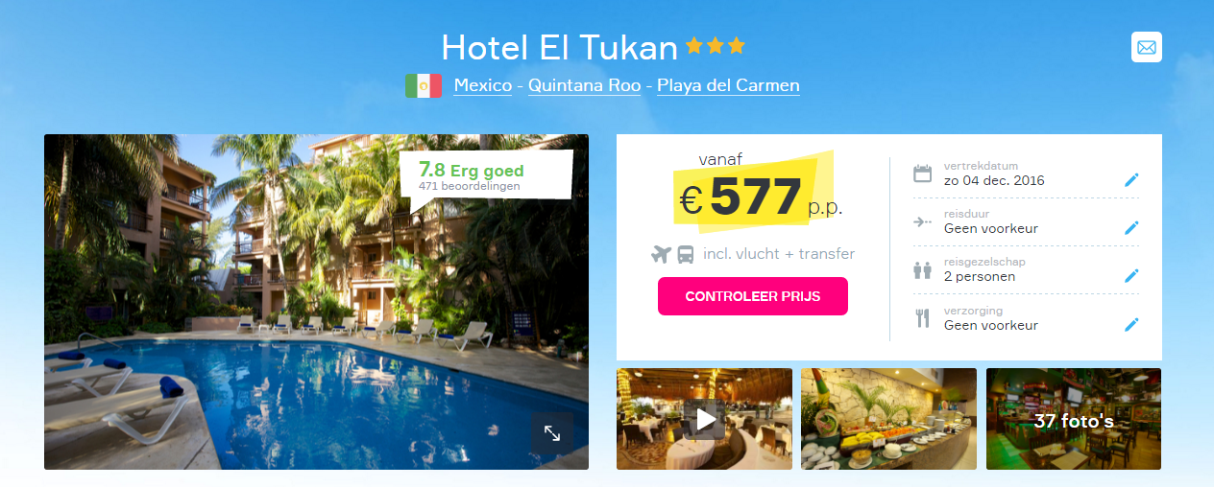Click the envelope email icon
1214x487 pixels.
[x=1146, y=47]
